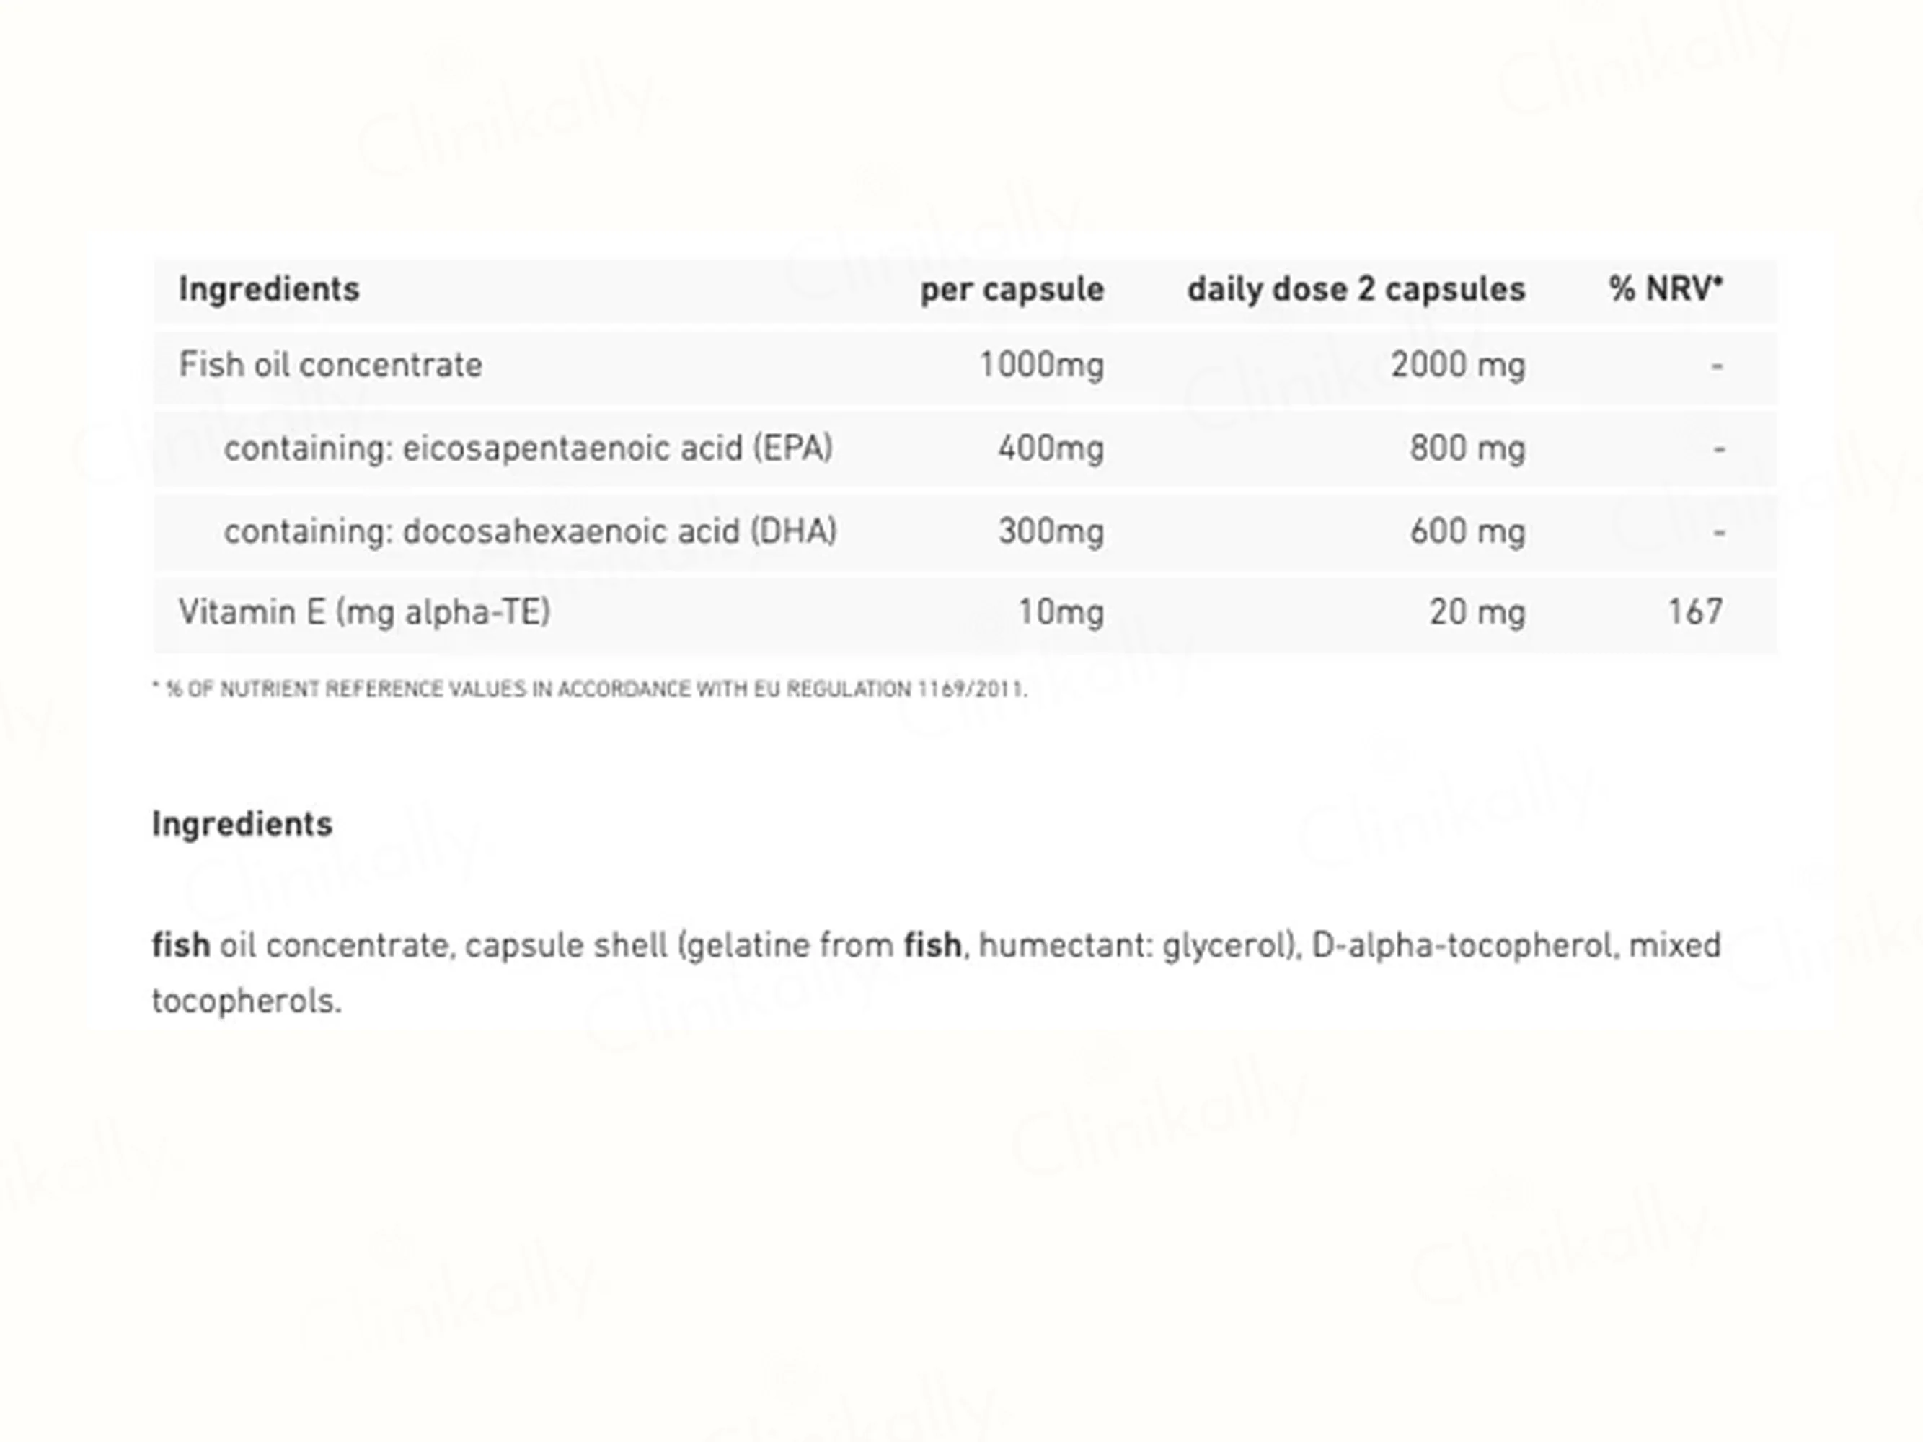Select the docosahexaenoic acid (DHA) row
1923x1442 pixels.
click(965, 531)
